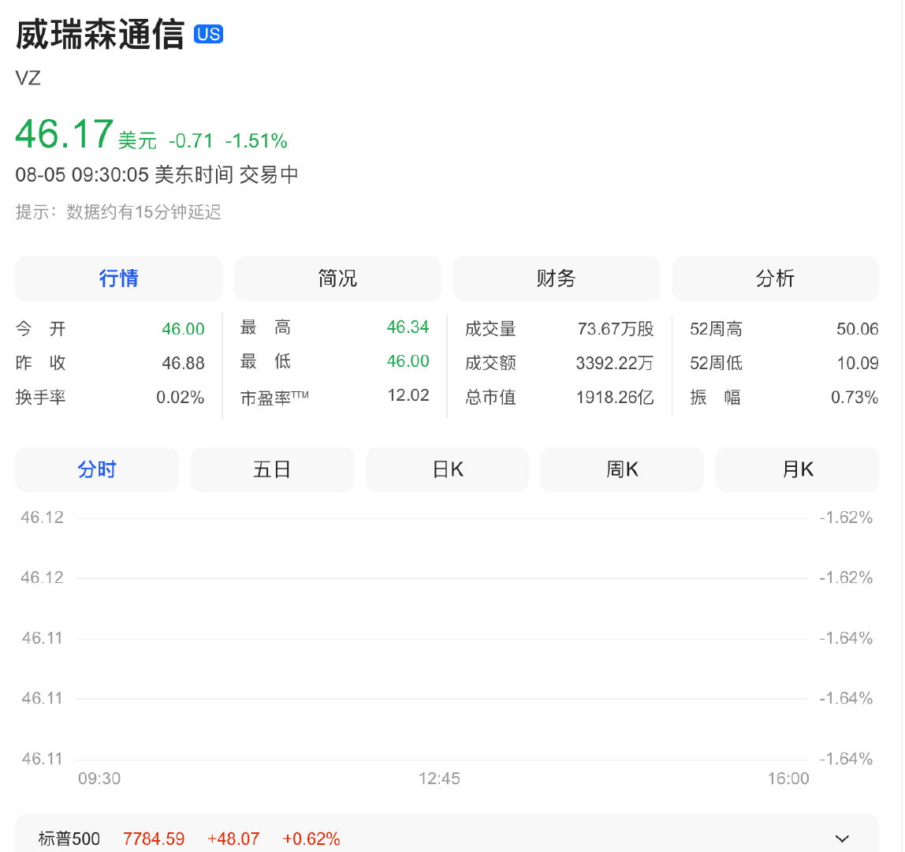
Task: Click the percent change -1.51%
Action: pyautogui.click(x=256, y=141)
